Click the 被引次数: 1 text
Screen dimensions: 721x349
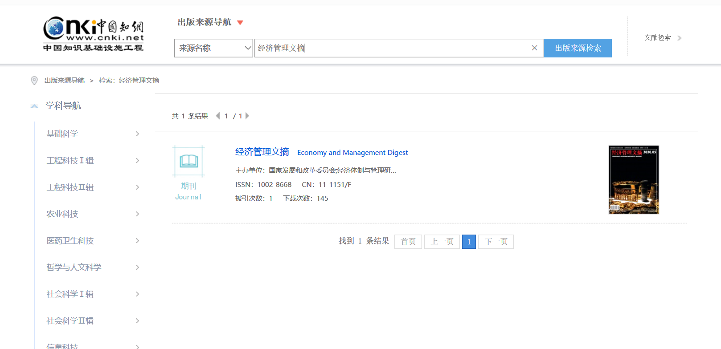coord(254,199)
